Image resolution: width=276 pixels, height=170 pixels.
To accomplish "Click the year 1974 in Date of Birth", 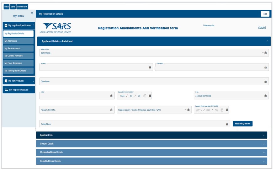I will coord(122,96).
